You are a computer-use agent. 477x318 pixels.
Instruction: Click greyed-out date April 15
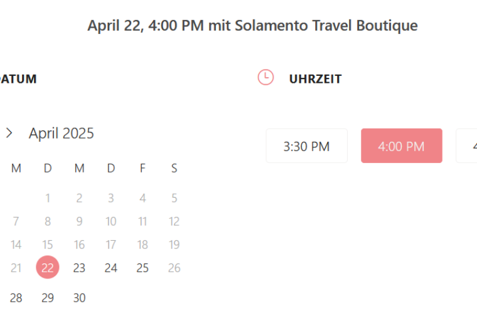pyautogui.click(x=48, y=245)
